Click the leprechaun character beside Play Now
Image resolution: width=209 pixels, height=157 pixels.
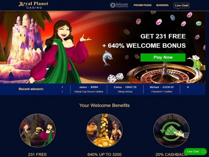pos(196,63)
